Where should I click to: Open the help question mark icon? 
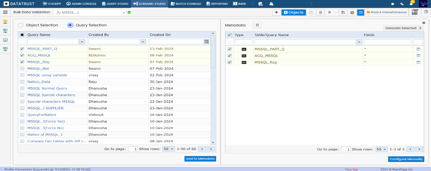pos(426,12)
